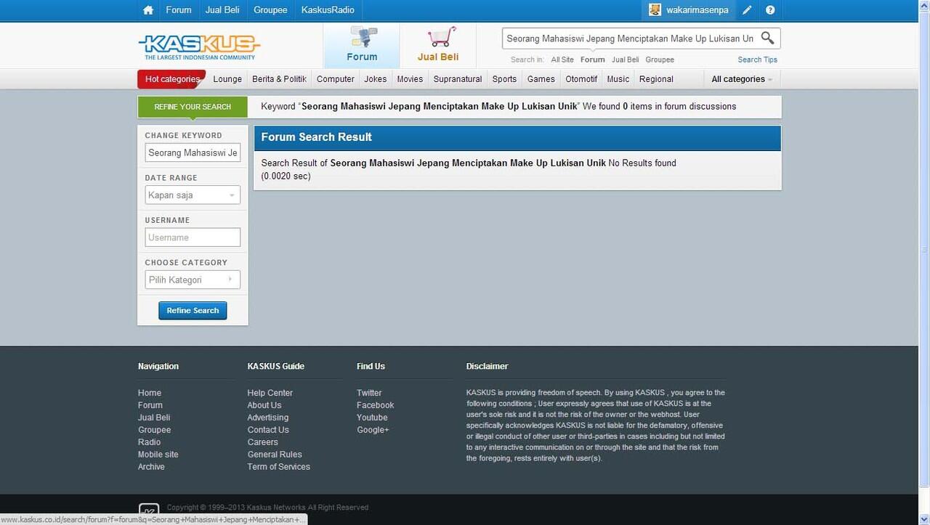Image resolution: width=930 pixels, height=525 pixels.
Task: Open the Music category
Action: [x=618, y=79]
